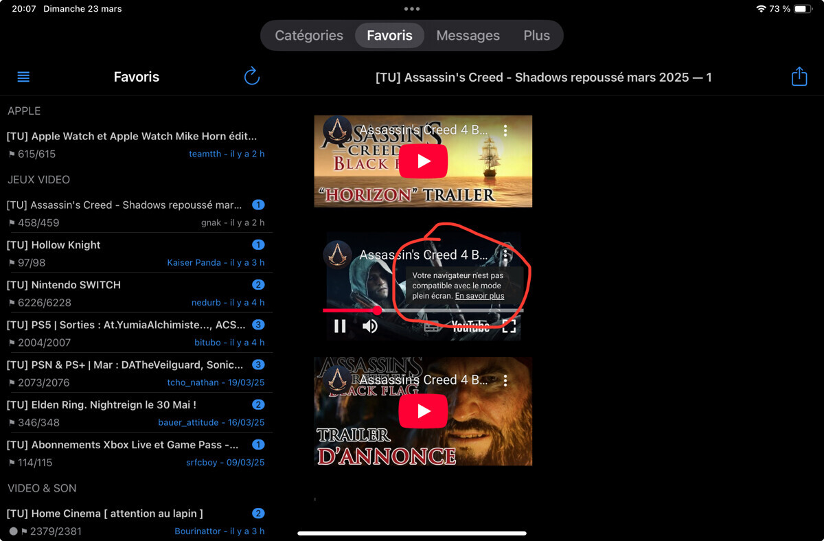The height and width of the screenshot is (541, 824).
Task: Click the "En savoir plus" link
Action: (x=479, y=296)
